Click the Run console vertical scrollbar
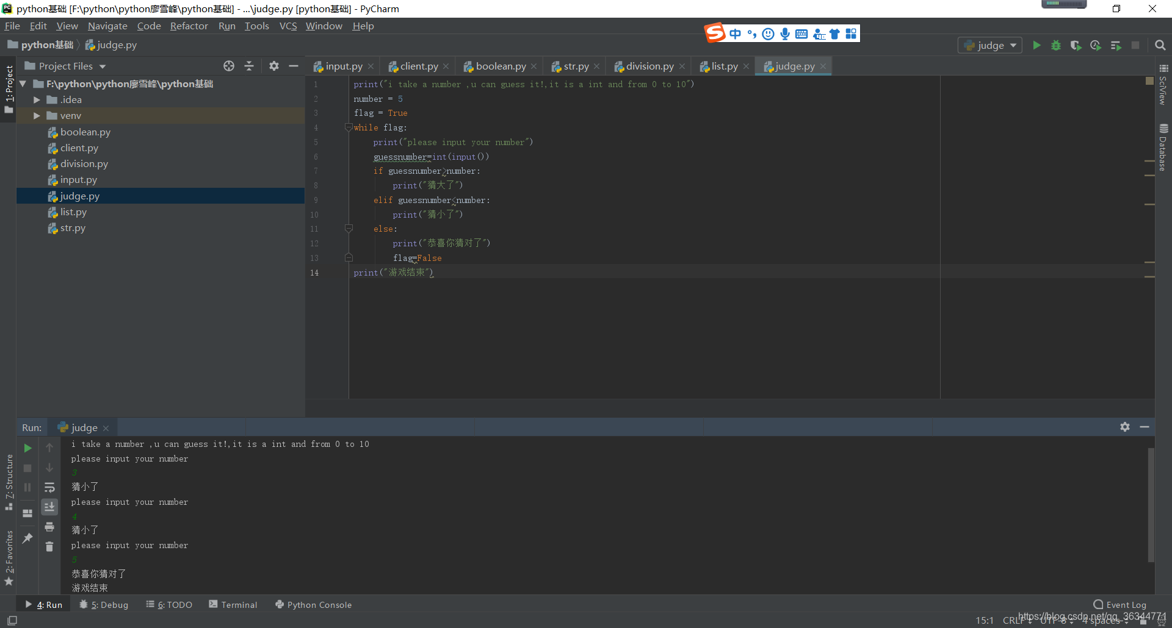The image size is (1172, 628). (x=1151, y=505)
